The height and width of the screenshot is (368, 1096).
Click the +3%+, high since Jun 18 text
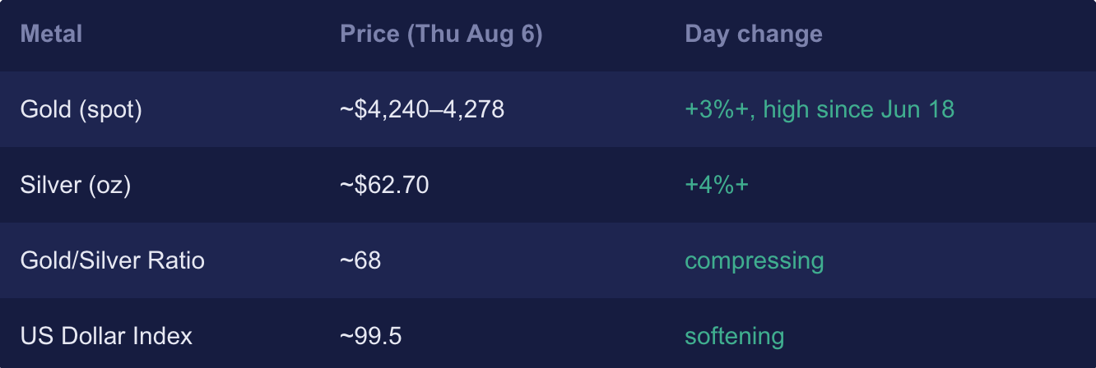820,109
